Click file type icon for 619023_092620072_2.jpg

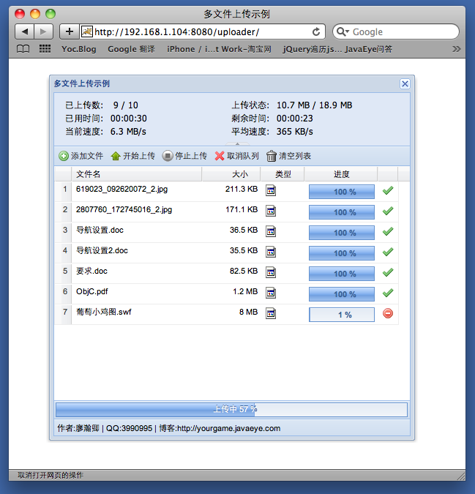click(x=271, y=190)
